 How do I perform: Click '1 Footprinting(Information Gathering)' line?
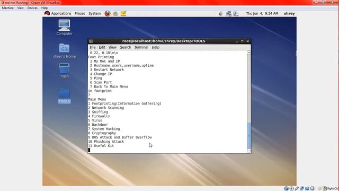pyautogui.click(x=125, y=103)
